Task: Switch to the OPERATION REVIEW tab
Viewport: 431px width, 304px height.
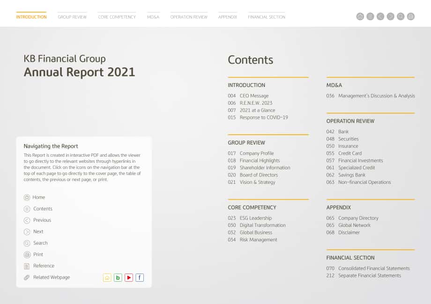Action: point(189,17)
